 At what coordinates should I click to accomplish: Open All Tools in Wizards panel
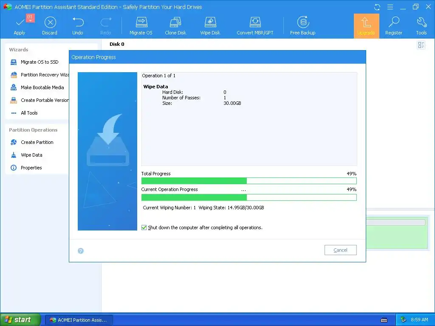pos(24,113)
